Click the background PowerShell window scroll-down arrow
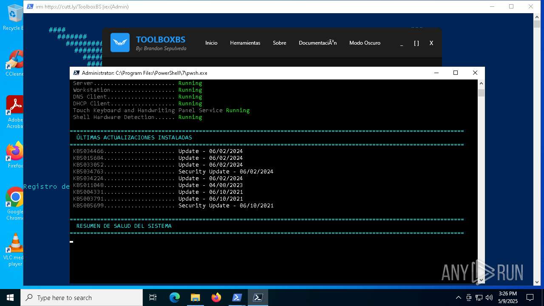This screenshot has height=306, width=544. click(x=537, y=282)
